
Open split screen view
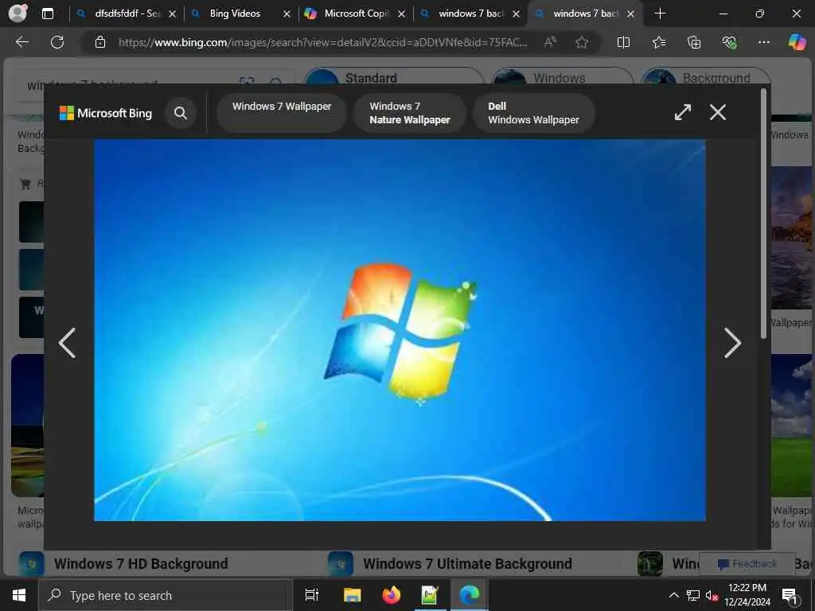pyautogui.click(x=623, y=42)
